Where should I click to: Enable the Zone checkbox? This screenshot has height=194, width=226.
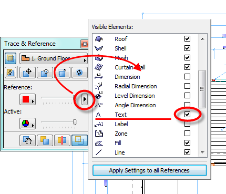coord(187,134)
